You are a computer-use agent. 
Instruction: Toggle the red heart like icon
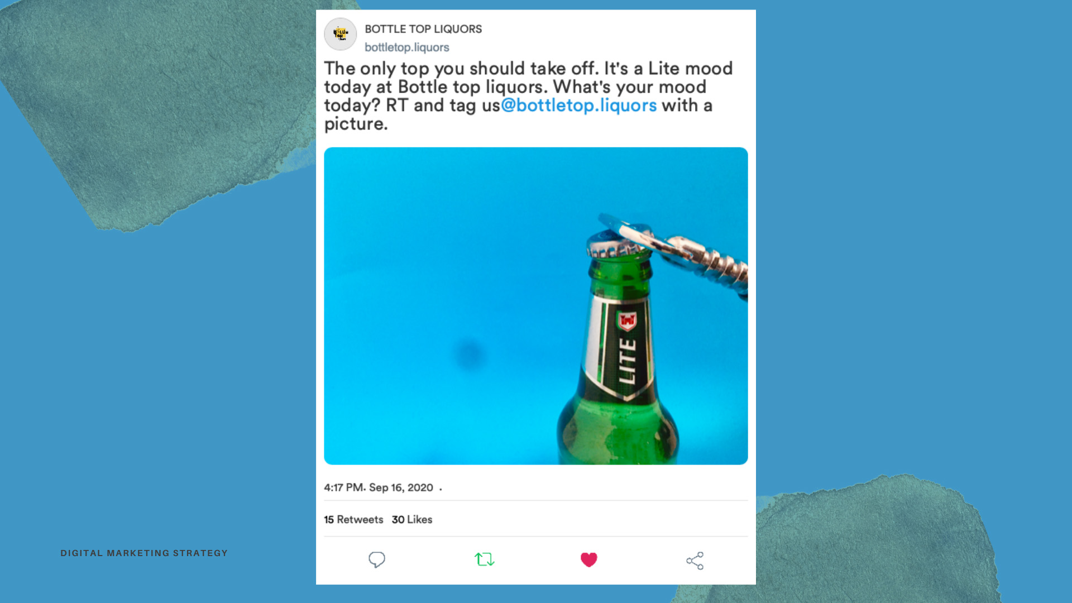tap(589, 559)
